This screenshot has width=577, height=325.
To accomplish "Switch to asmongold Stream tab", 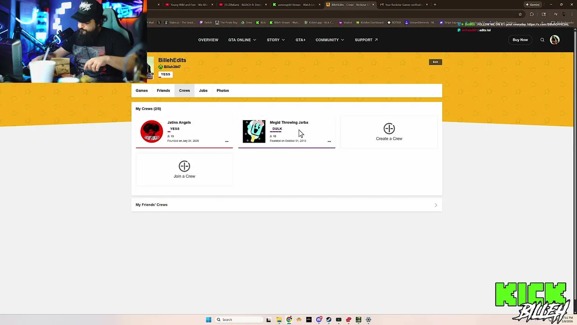I will (297, 5).
